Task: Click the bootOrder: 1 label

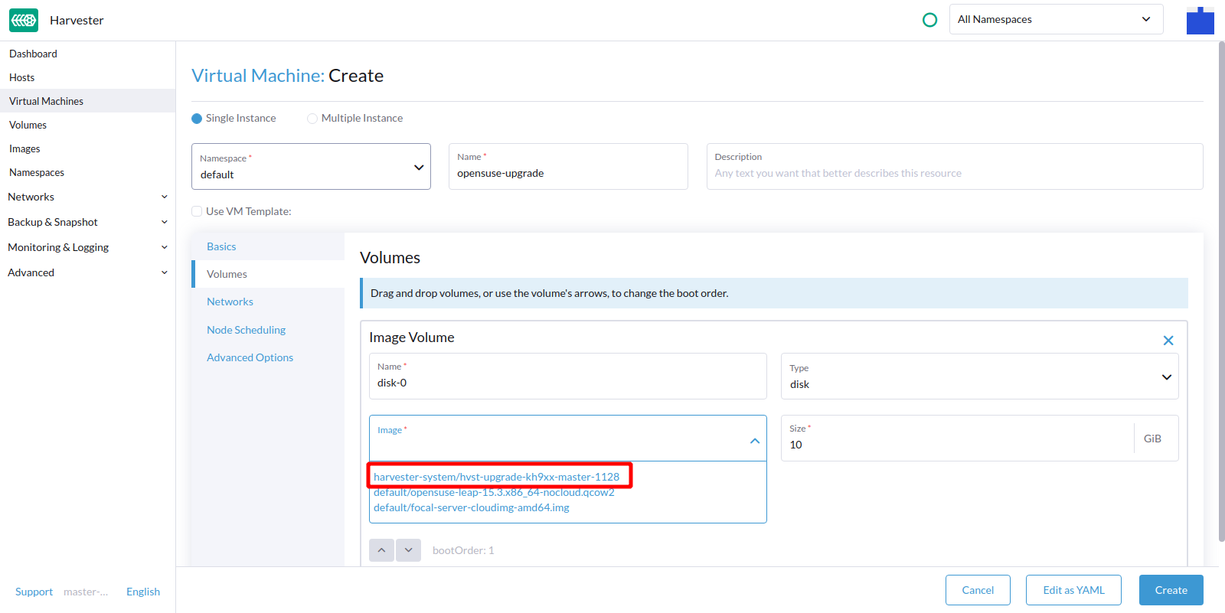Action: (463, 550)
